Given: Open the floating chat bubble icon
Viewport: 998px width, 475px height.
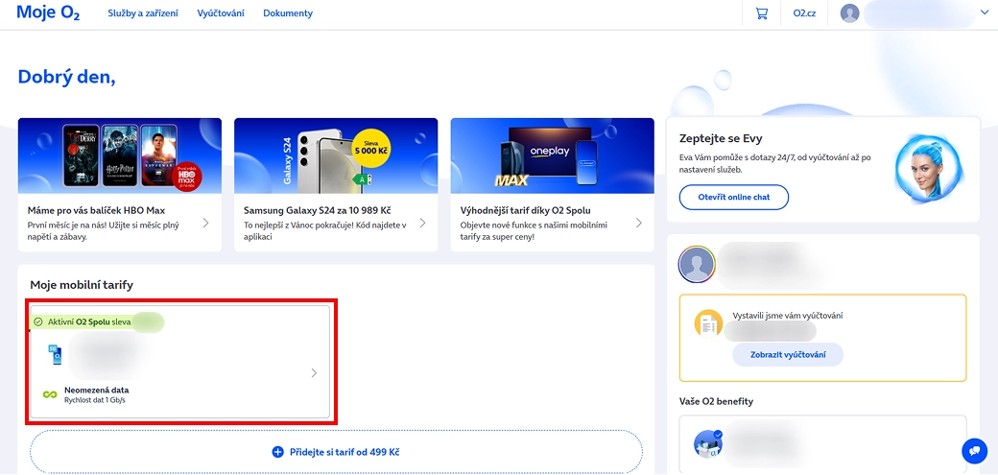Looking at the screenshot, I should point(974,450).
